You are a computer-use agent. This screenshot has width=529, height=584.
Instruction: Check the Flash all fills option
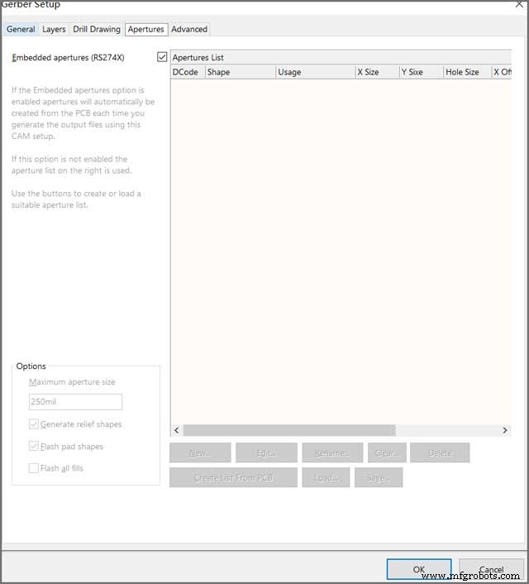click(x=34, y=468)
